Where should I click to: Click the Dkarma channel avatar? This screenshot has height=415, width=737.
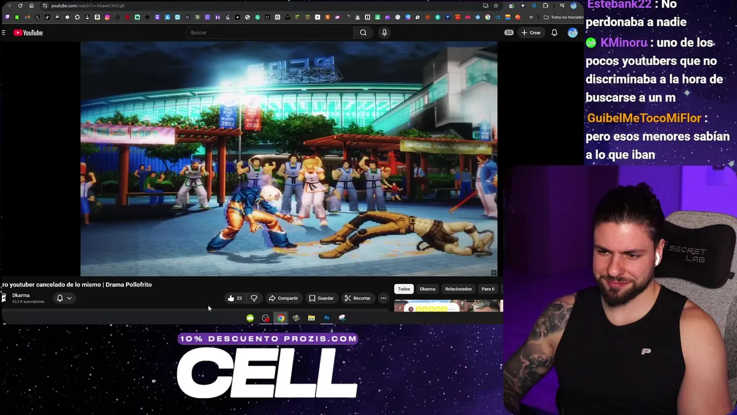[x=3, y=298]
